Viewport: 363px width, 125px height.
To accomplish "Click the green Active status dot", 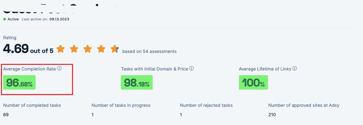I will click(5, 19).
